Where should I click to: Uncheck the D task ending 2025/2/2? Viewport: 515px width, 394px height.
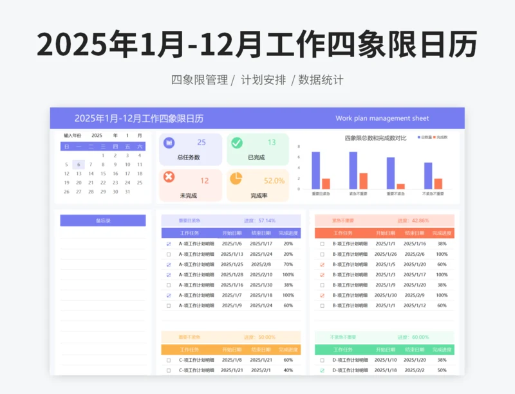(323, 370)
